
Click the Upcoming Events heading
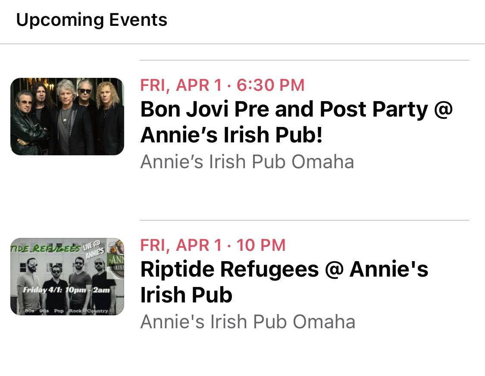coord(91,20)
